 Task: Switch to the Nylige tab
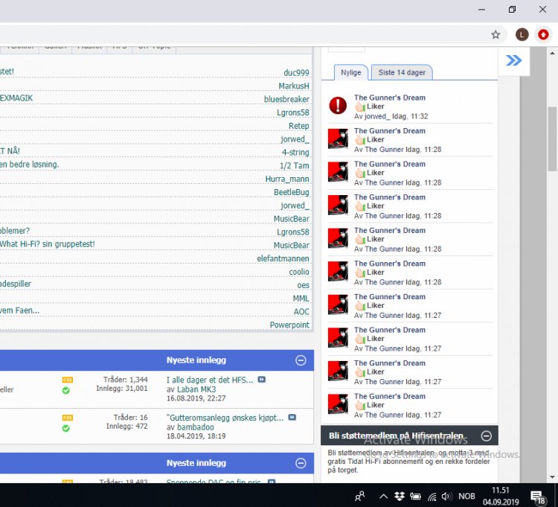[x=351, y=72]
